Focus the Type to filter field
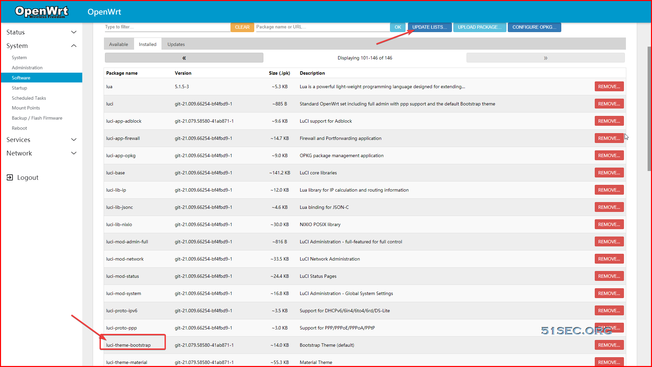Viewport: 652px width, 367px height. coord(167,27)
